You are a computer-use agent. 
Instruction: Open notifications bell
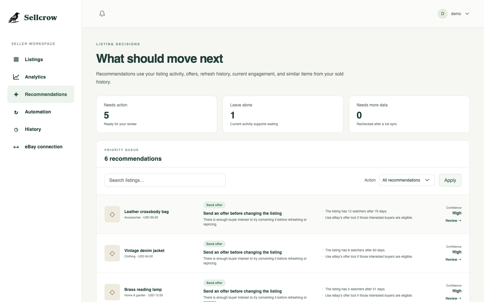point(102,14)
